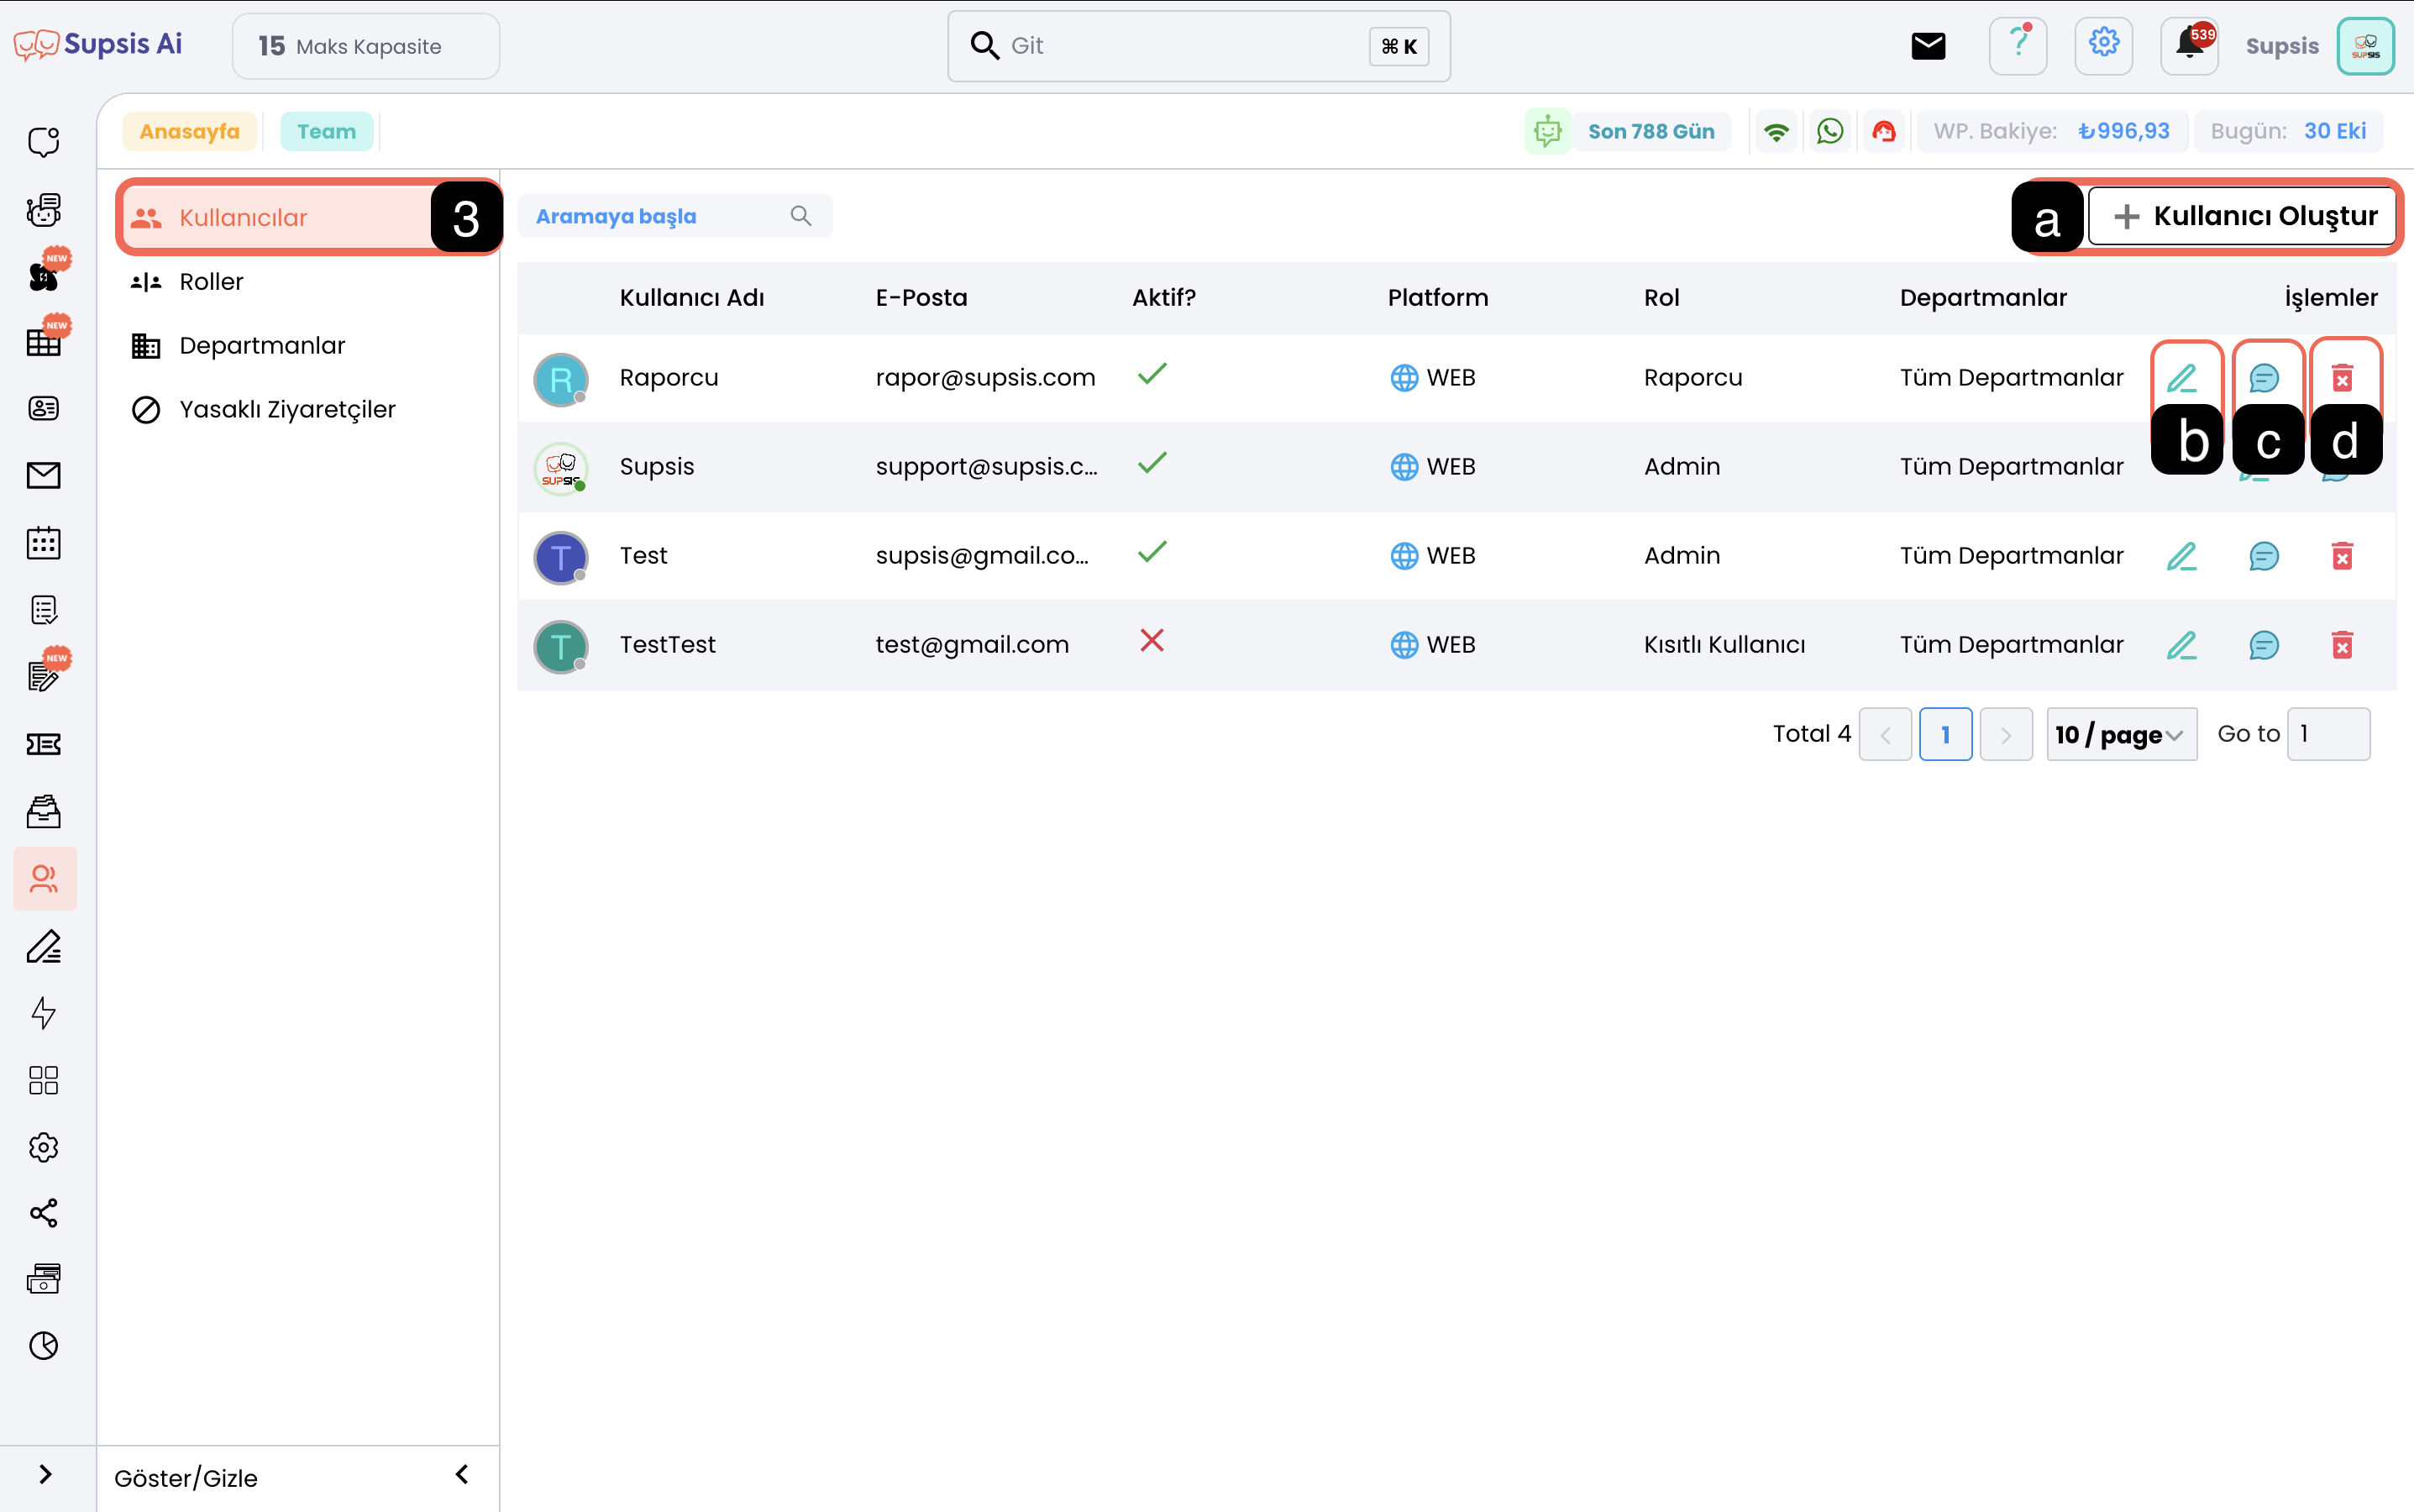Select Departmanlar in the side menu

point(261,346)
